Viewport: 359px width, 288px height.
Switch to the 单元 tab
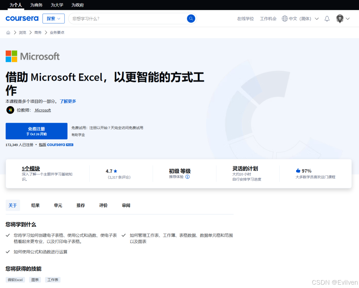pyautogui.click(x=58, y=205)
